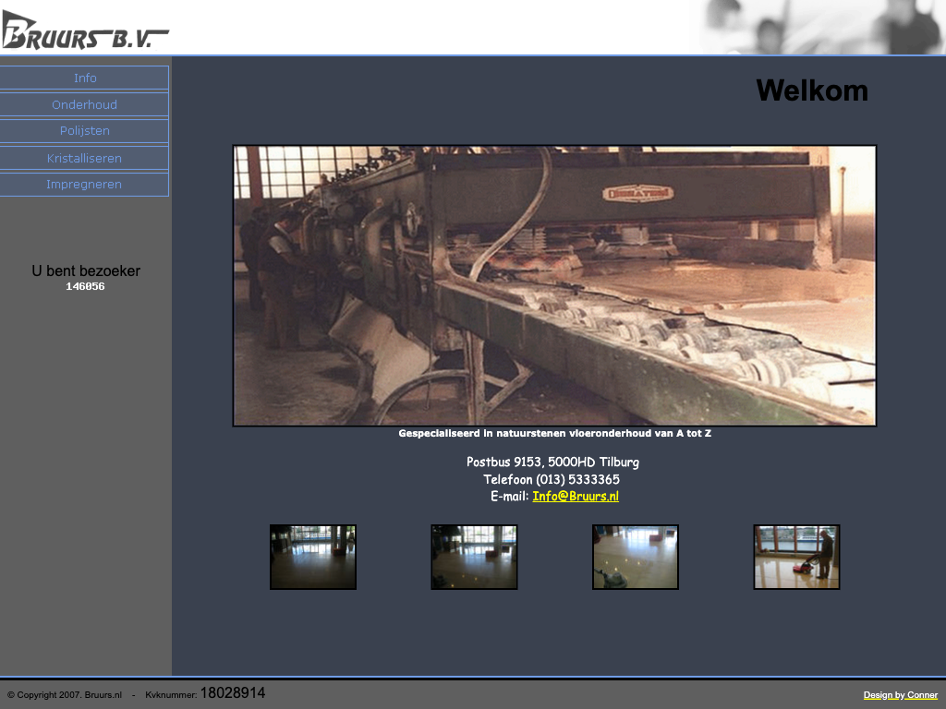Click the Copyright 2007 Bruurs.nl text
The image size is (946, 709).
pos(65,695)
